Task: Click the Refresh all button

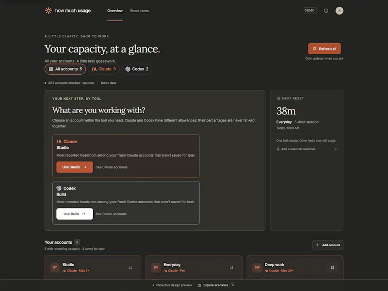Action: [x=324, y=49]
